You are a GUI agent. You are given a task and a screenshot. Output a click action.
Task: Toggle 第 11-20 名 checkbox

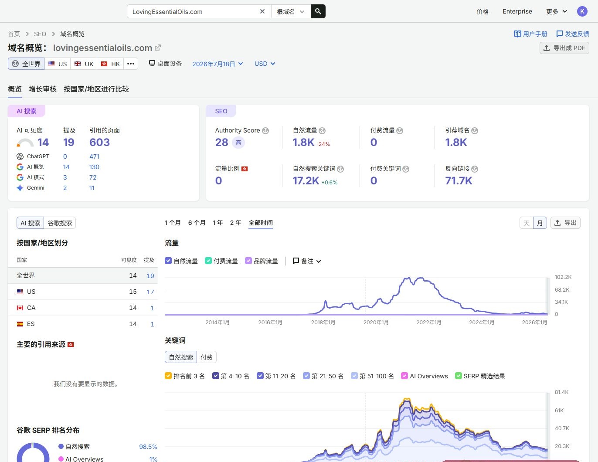pos(260,376)
